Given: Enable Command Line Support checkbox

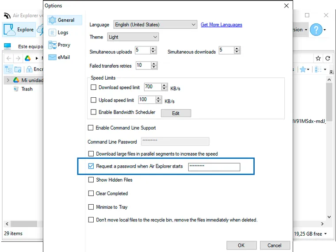Looking at the screenshot, I should (x=91, y=128).
